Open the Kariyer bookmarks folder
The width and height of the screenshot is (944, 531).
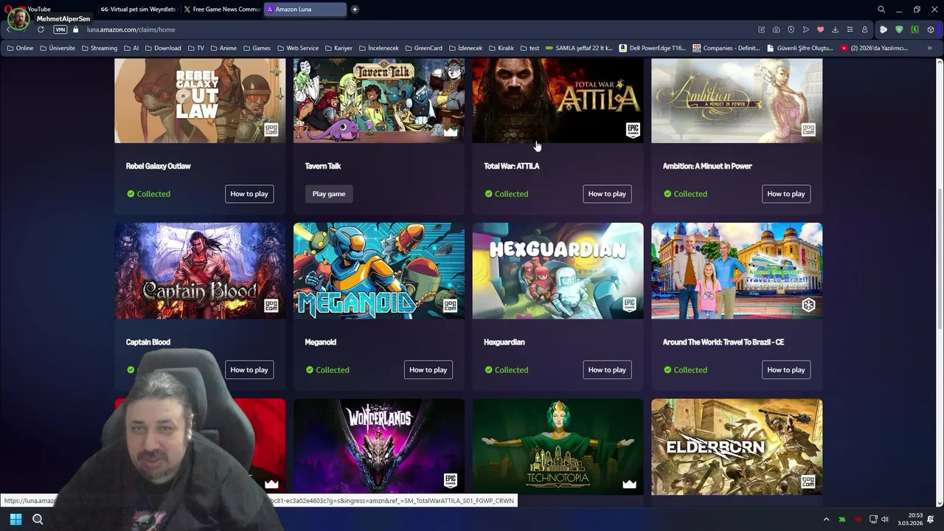[x=339, y=48]
